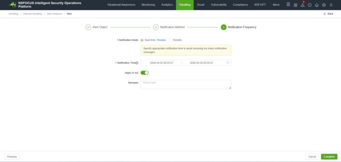Click into the Remarks text area
Viewport: 341px width, 162px height.
tap(186, 84)
